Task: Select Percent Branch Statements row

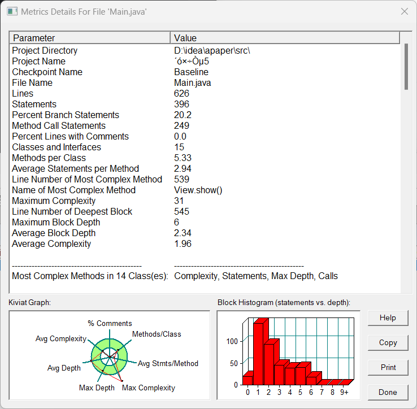Action: coord(205,115)
